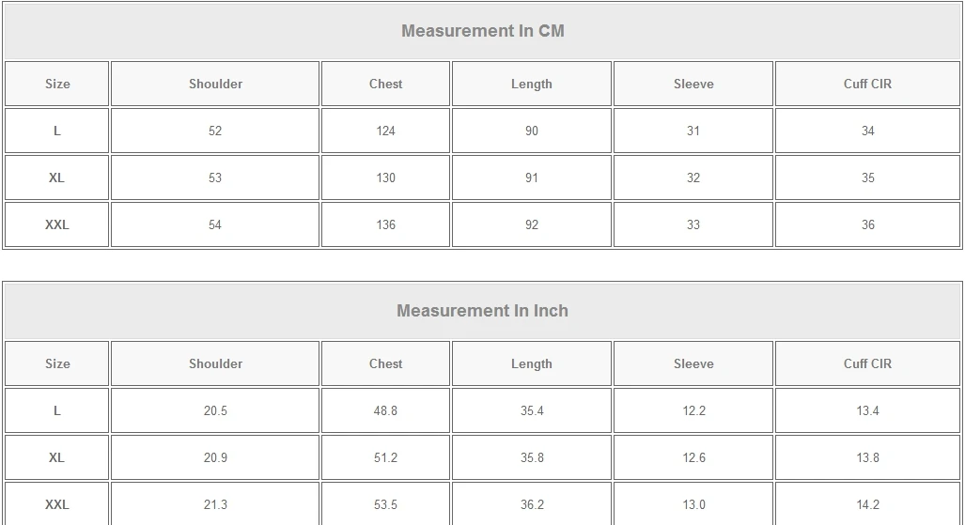The image size is (965, 525).
Task: Select the Shoulder header in the CM table
Action: point(215,84)
